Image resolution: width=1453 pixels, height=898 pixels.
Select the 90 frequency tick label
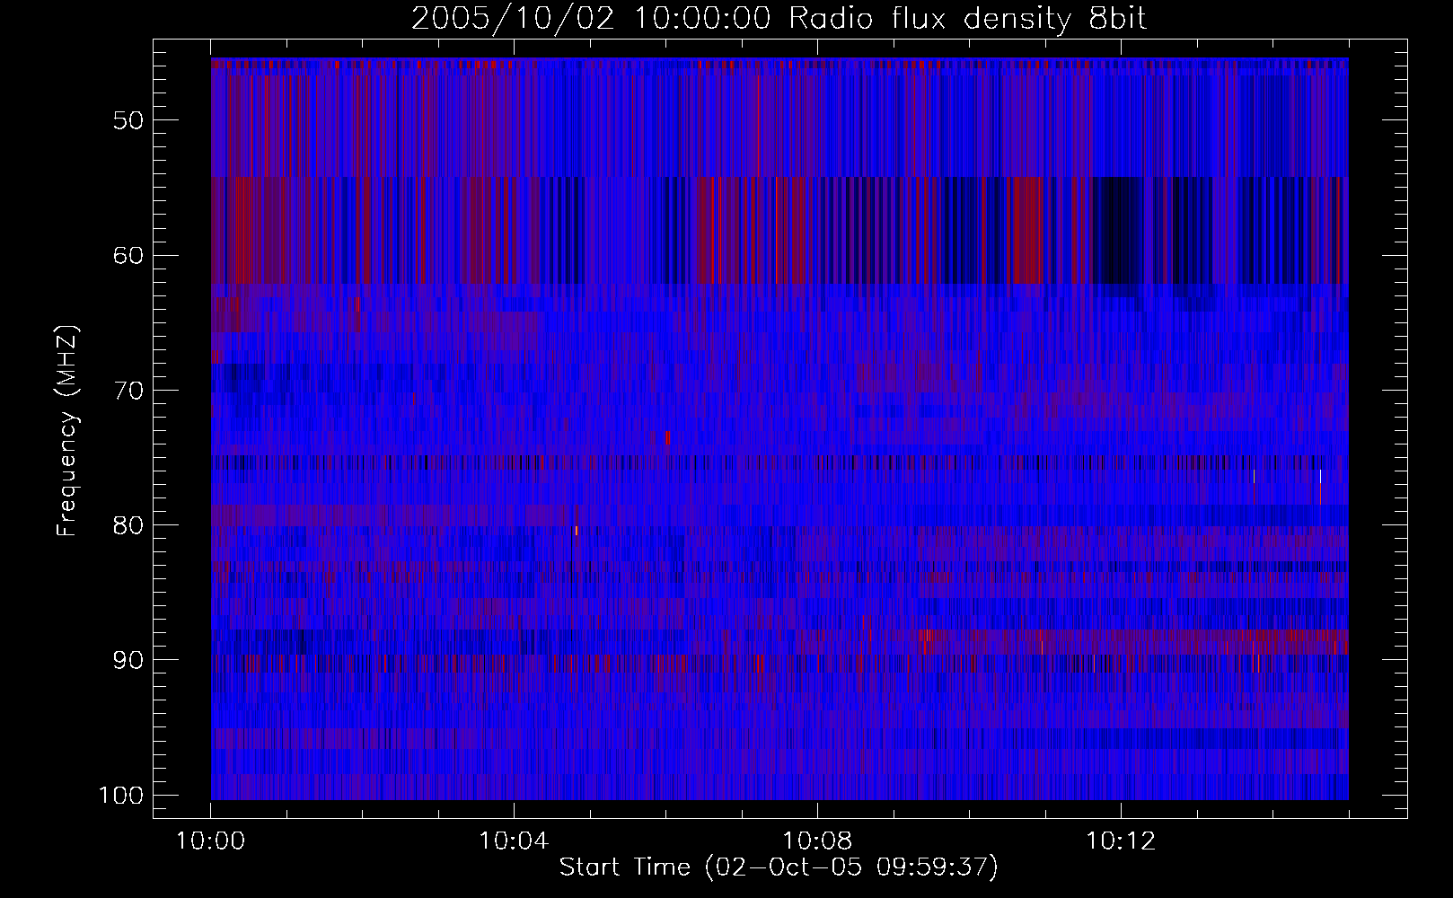(128, 660)
